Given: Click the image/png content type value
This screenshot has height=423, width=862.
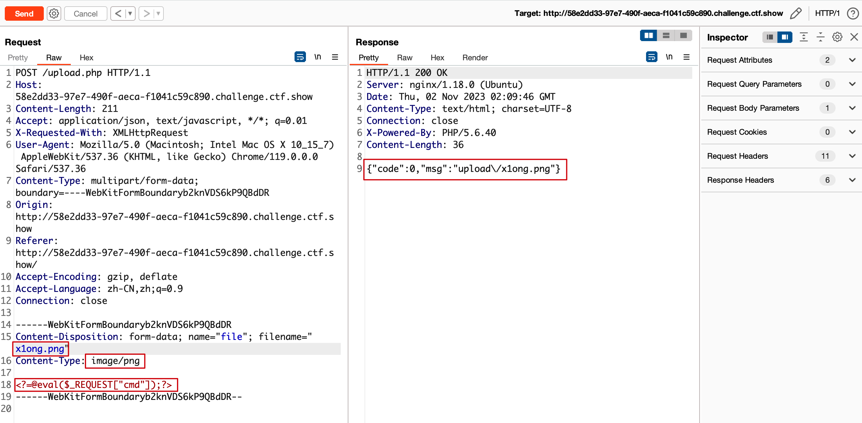Looking at the screenshot, I should 115,361.
